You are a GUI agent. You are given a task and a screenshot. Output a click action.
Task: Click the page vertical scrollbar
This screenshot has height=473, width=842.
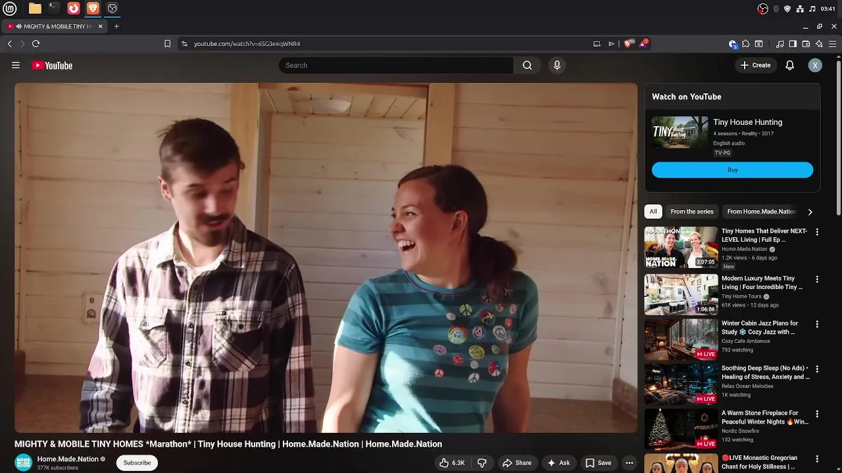coord(839,138)
